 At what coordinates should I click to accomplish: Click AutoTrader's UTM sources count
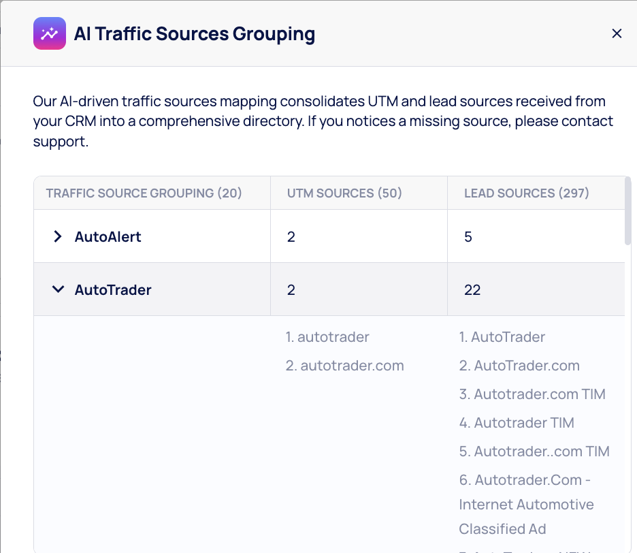tap(291, 289)
